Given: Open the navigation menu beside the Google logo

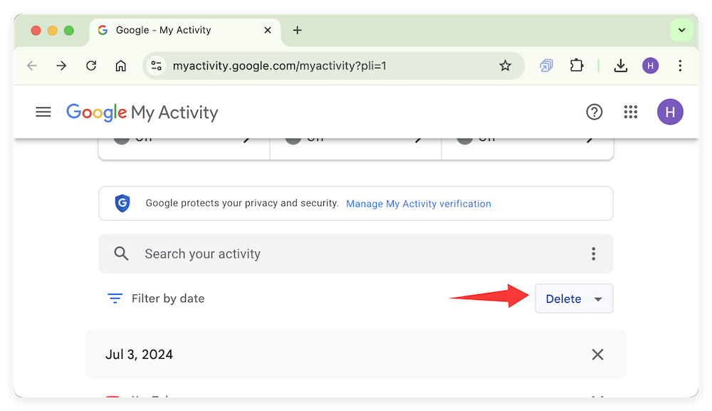Looking at the screenshot, I should click(43, 112).
